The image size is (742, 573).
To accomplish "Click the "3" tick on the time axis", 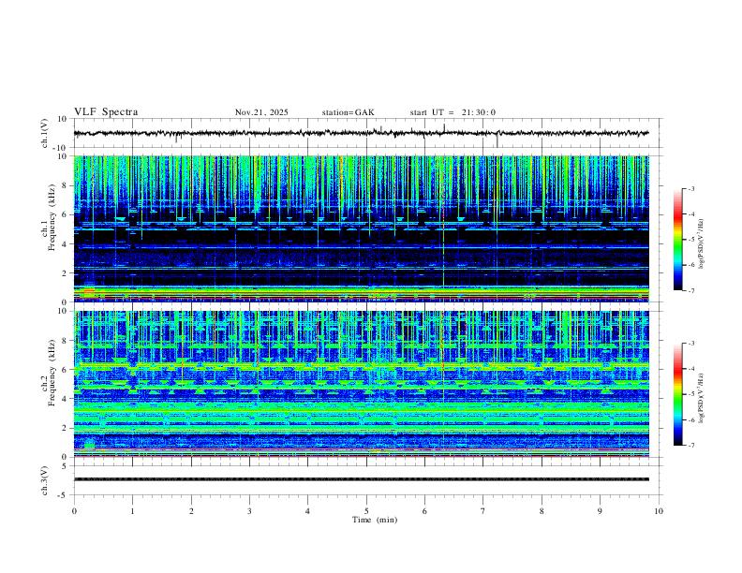I will [x=249, y=511].
